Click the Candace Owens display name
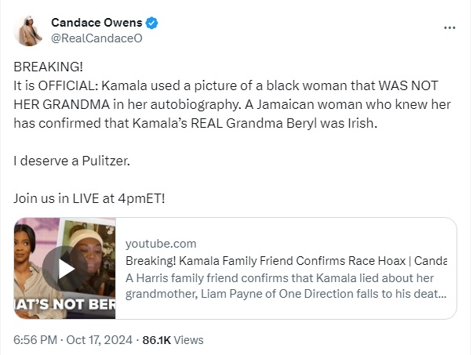This screenshot has height=355, width=473. pos(96,23)
